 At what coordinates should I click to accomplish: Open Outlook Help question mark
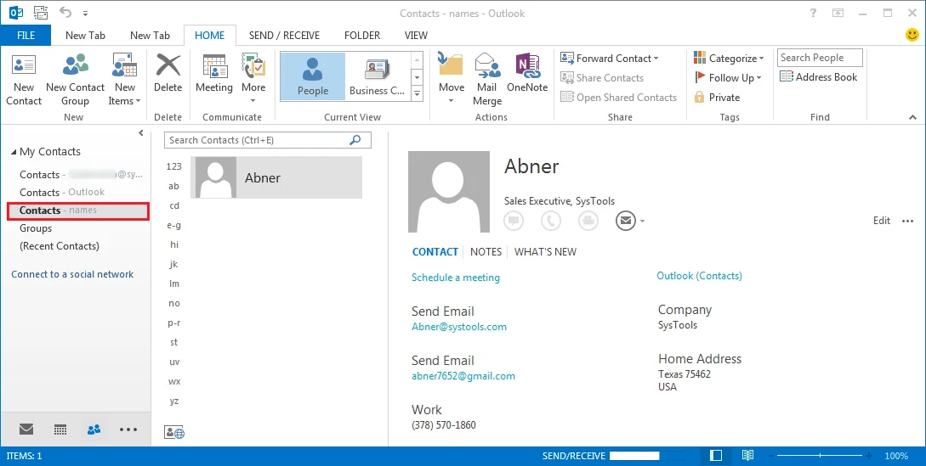pyautogui.click(x=813, y=13)
